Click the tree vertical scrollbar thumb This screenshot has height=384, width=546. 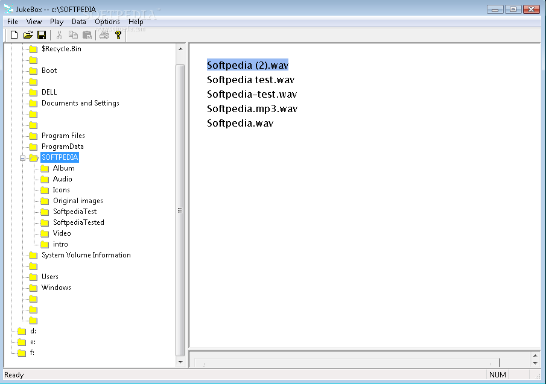pos(180,210)
